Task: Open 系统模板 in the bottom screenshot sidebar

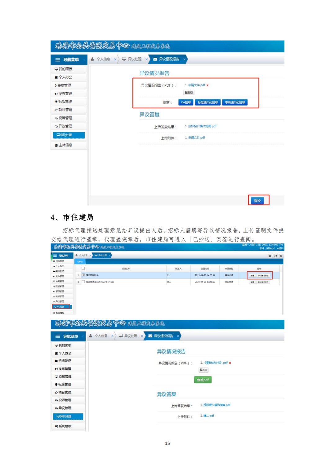Action: (68, 426)
